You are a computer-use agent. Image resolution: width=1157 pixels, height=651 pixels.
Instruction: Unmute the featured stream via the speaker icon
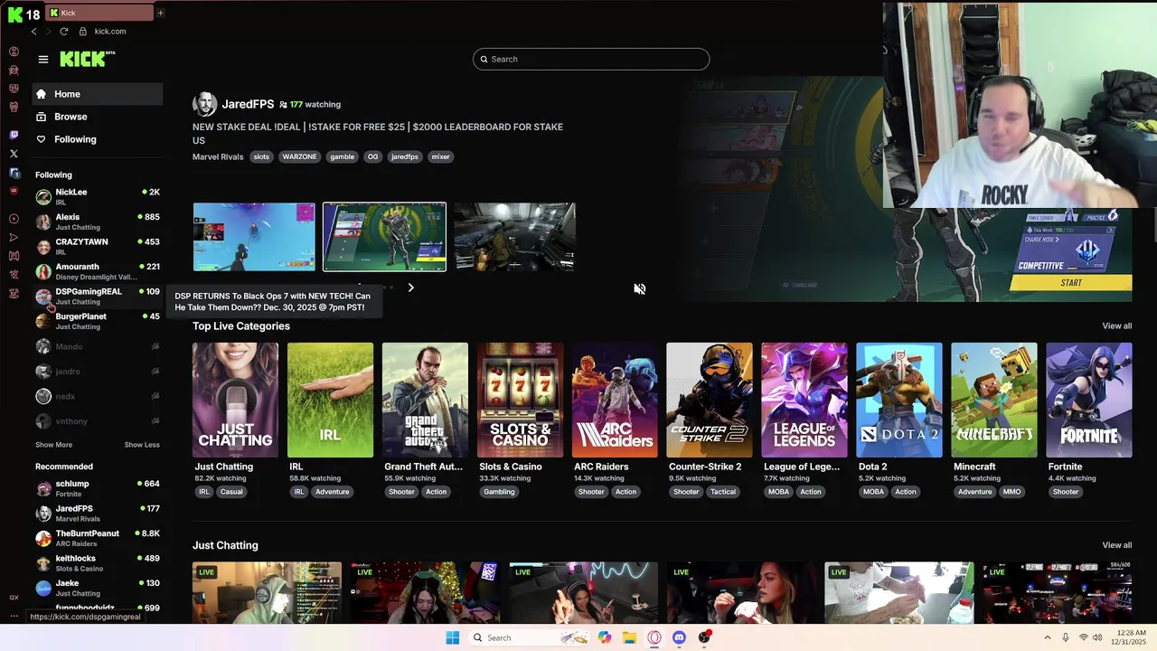tap(639, 289)
